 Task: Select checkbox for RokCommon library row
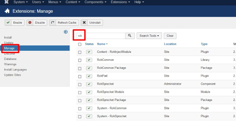coord(80,60)
